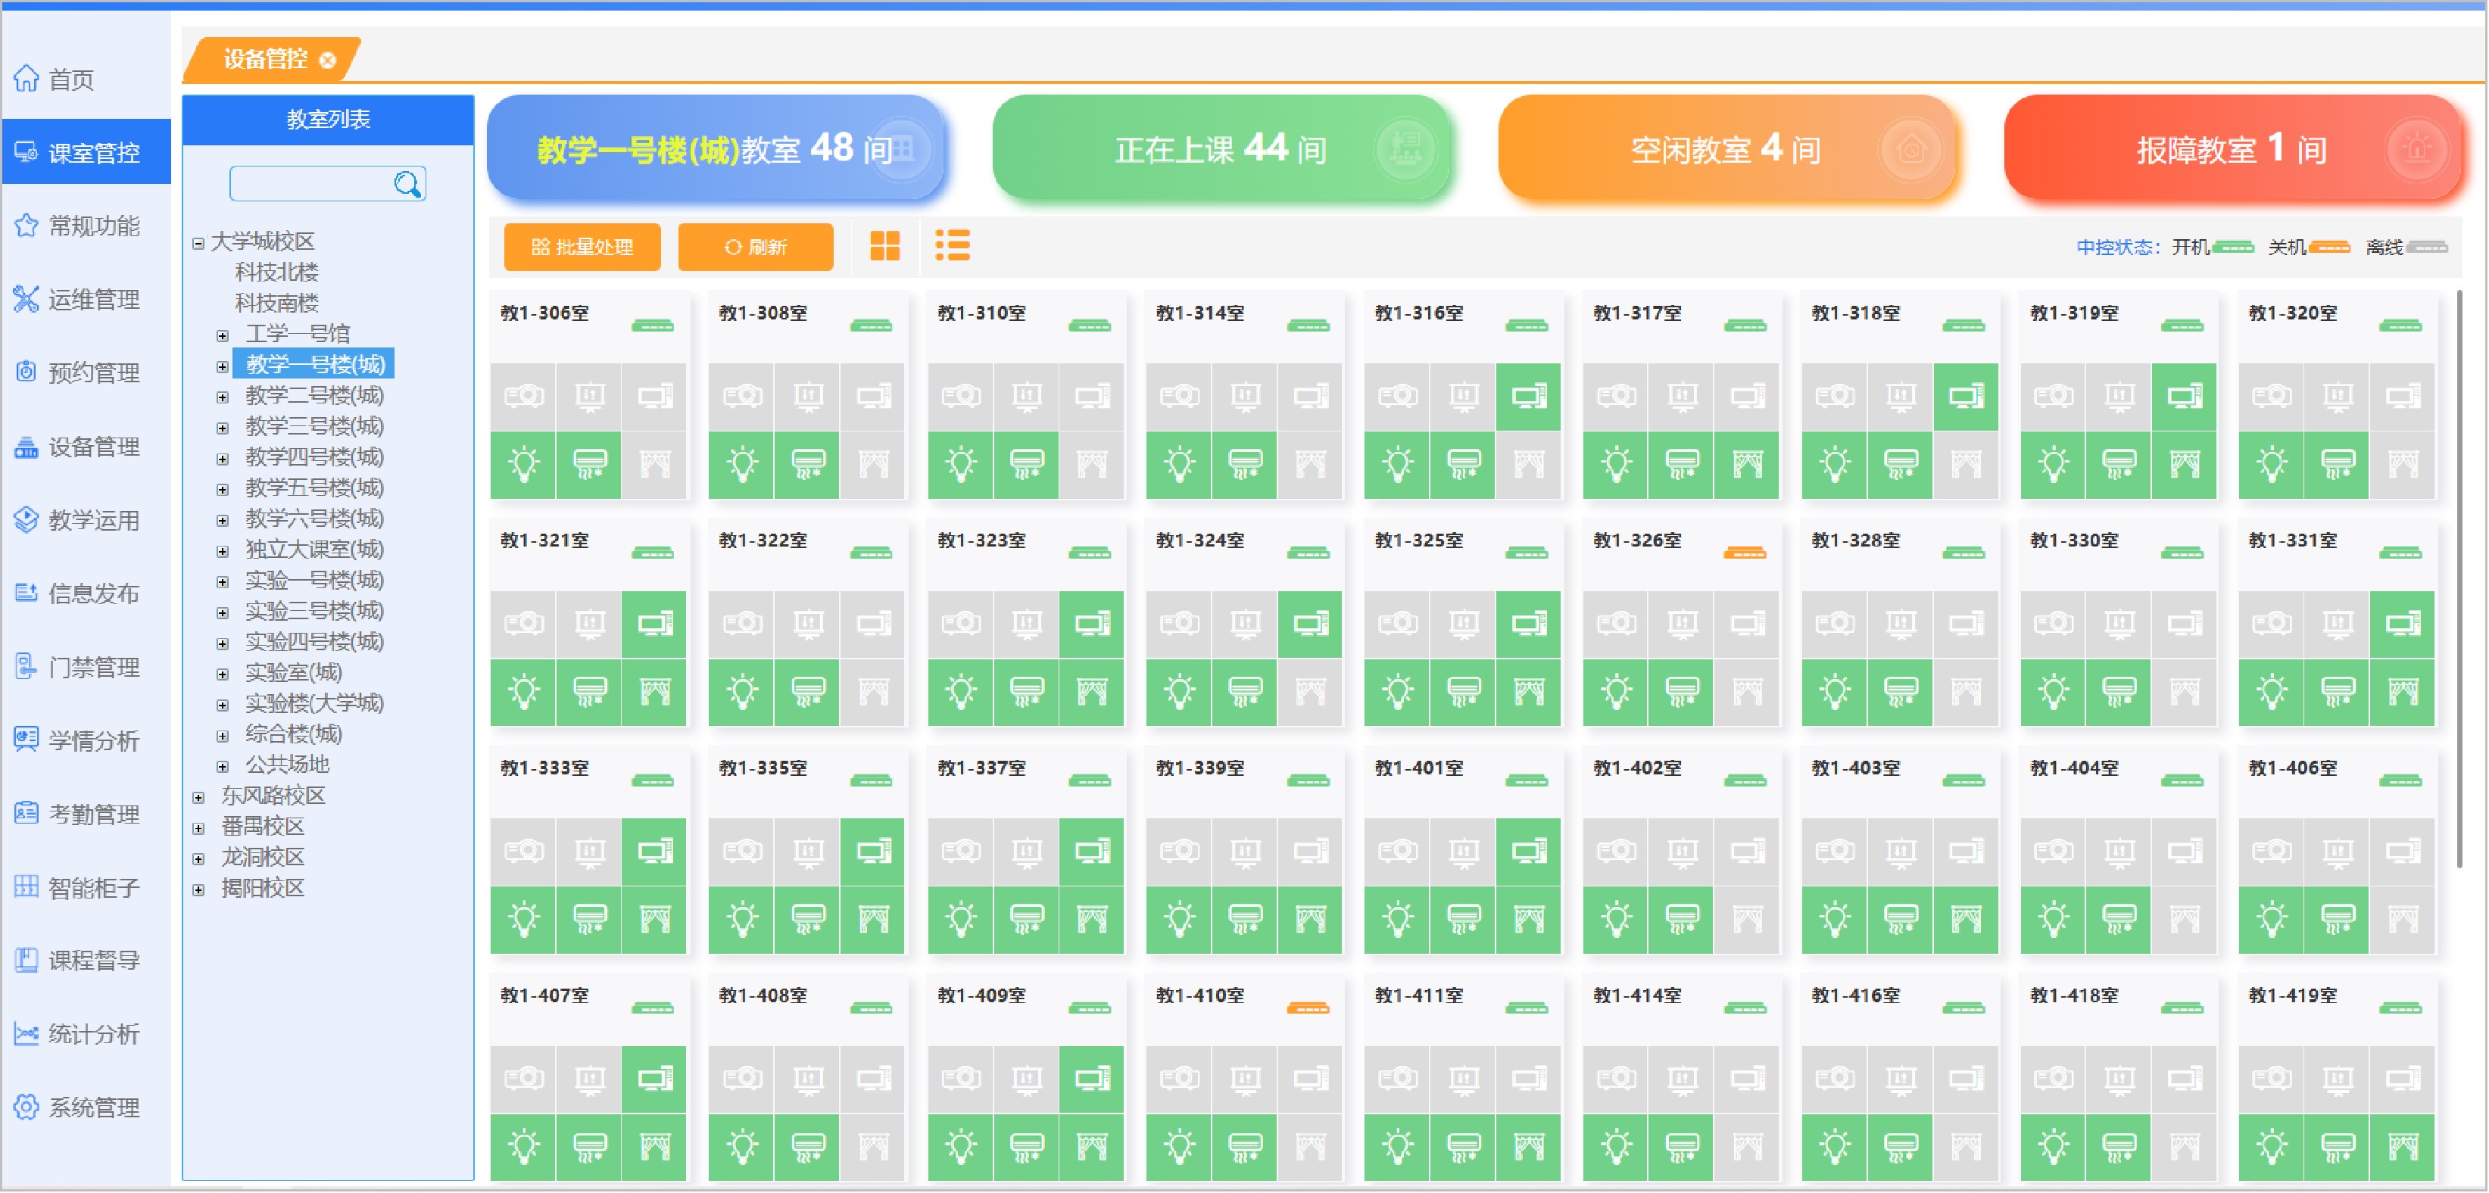This screenshot has width=2489, height=1193.
Task: Click curtain icon in room 教1-419室
Action: [x=2402, y=1147]
